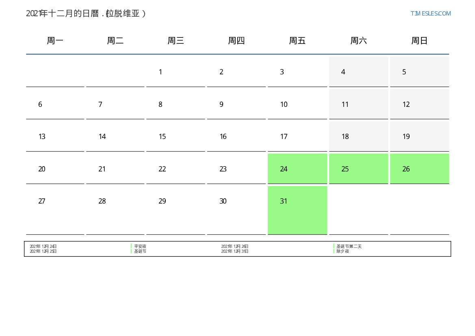Select day 16 on the calendar
The image size is (475, 336).
click(236, 137)
